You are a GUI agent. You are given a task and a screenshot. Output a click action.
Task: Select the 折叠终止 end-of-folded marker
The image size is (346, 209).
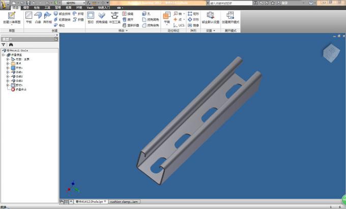(19, 90)
